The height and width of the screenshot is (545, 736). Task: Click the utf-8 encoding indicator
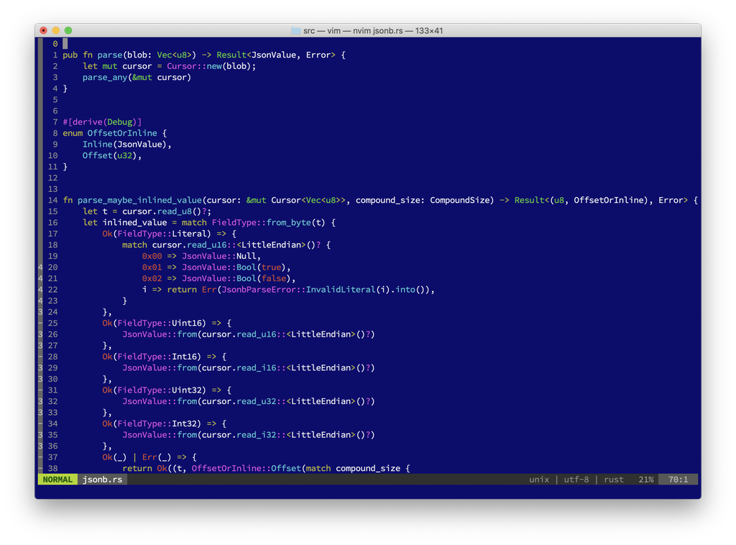(576, 479)
